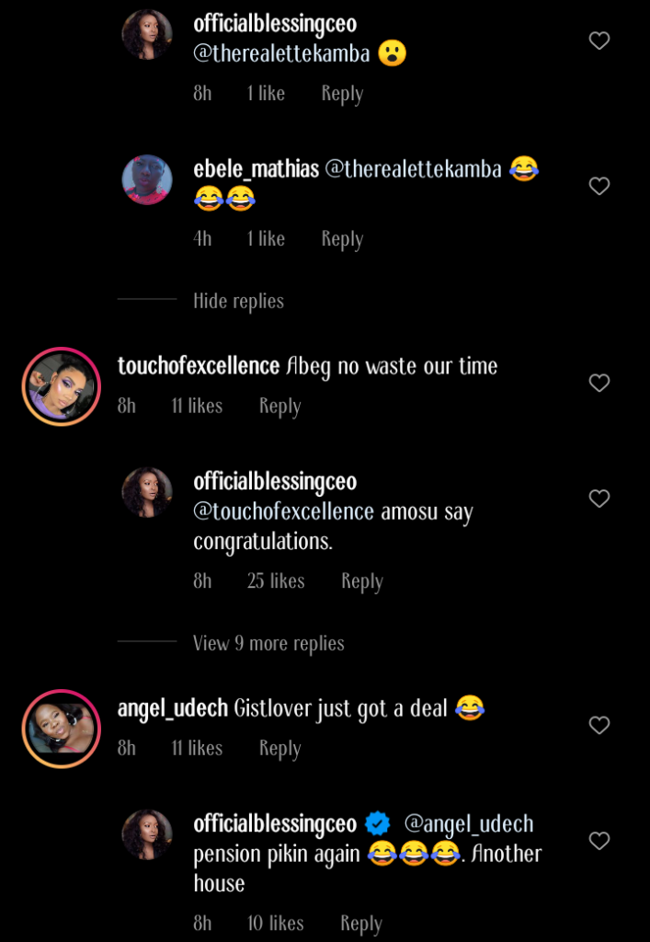Tap heart on angel_udech's Gistlover comment

click(599, 726)
